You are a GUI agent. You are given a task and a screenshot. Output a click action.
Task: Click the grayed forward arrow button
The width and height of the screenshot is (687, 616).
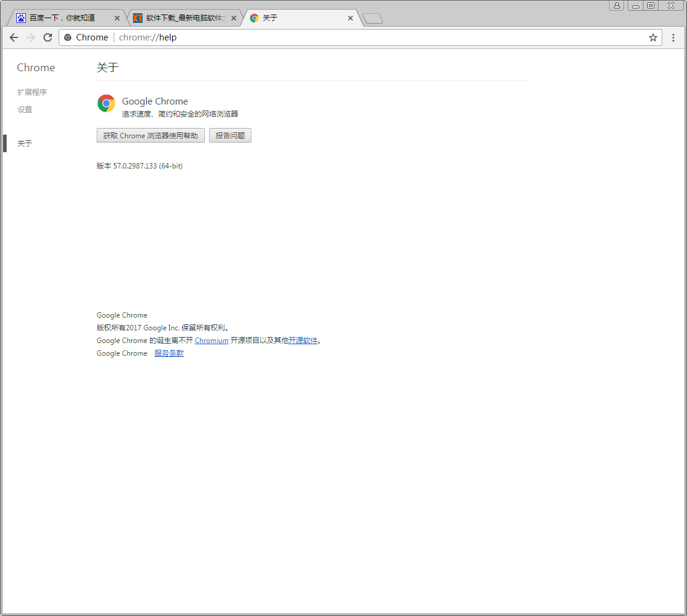point(31,37)
